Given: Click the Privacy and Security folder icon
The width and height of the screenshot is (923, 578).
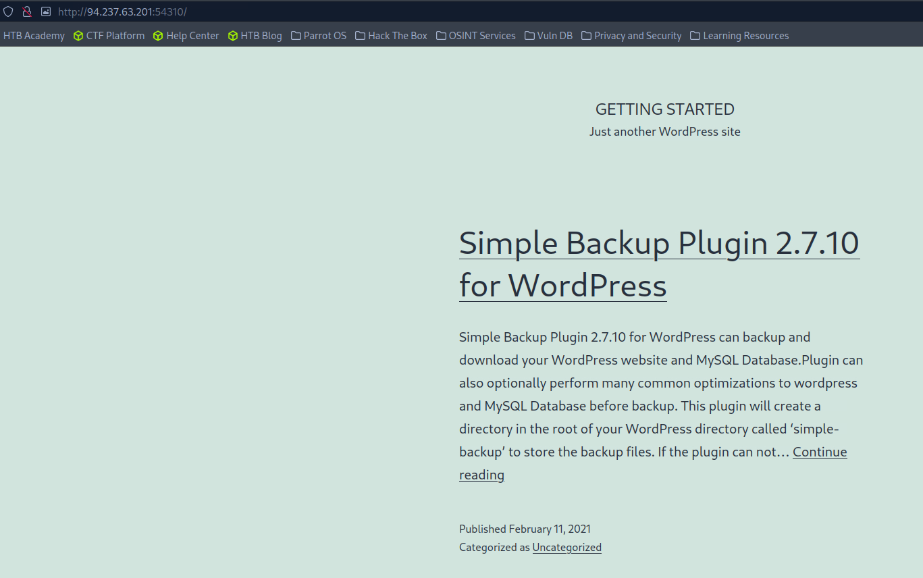Looking at the screenshot, I should tap(586, 36).
